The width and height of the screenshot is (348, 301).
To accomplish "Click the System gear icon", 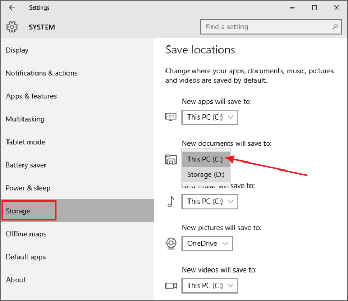I will point(12,27).
